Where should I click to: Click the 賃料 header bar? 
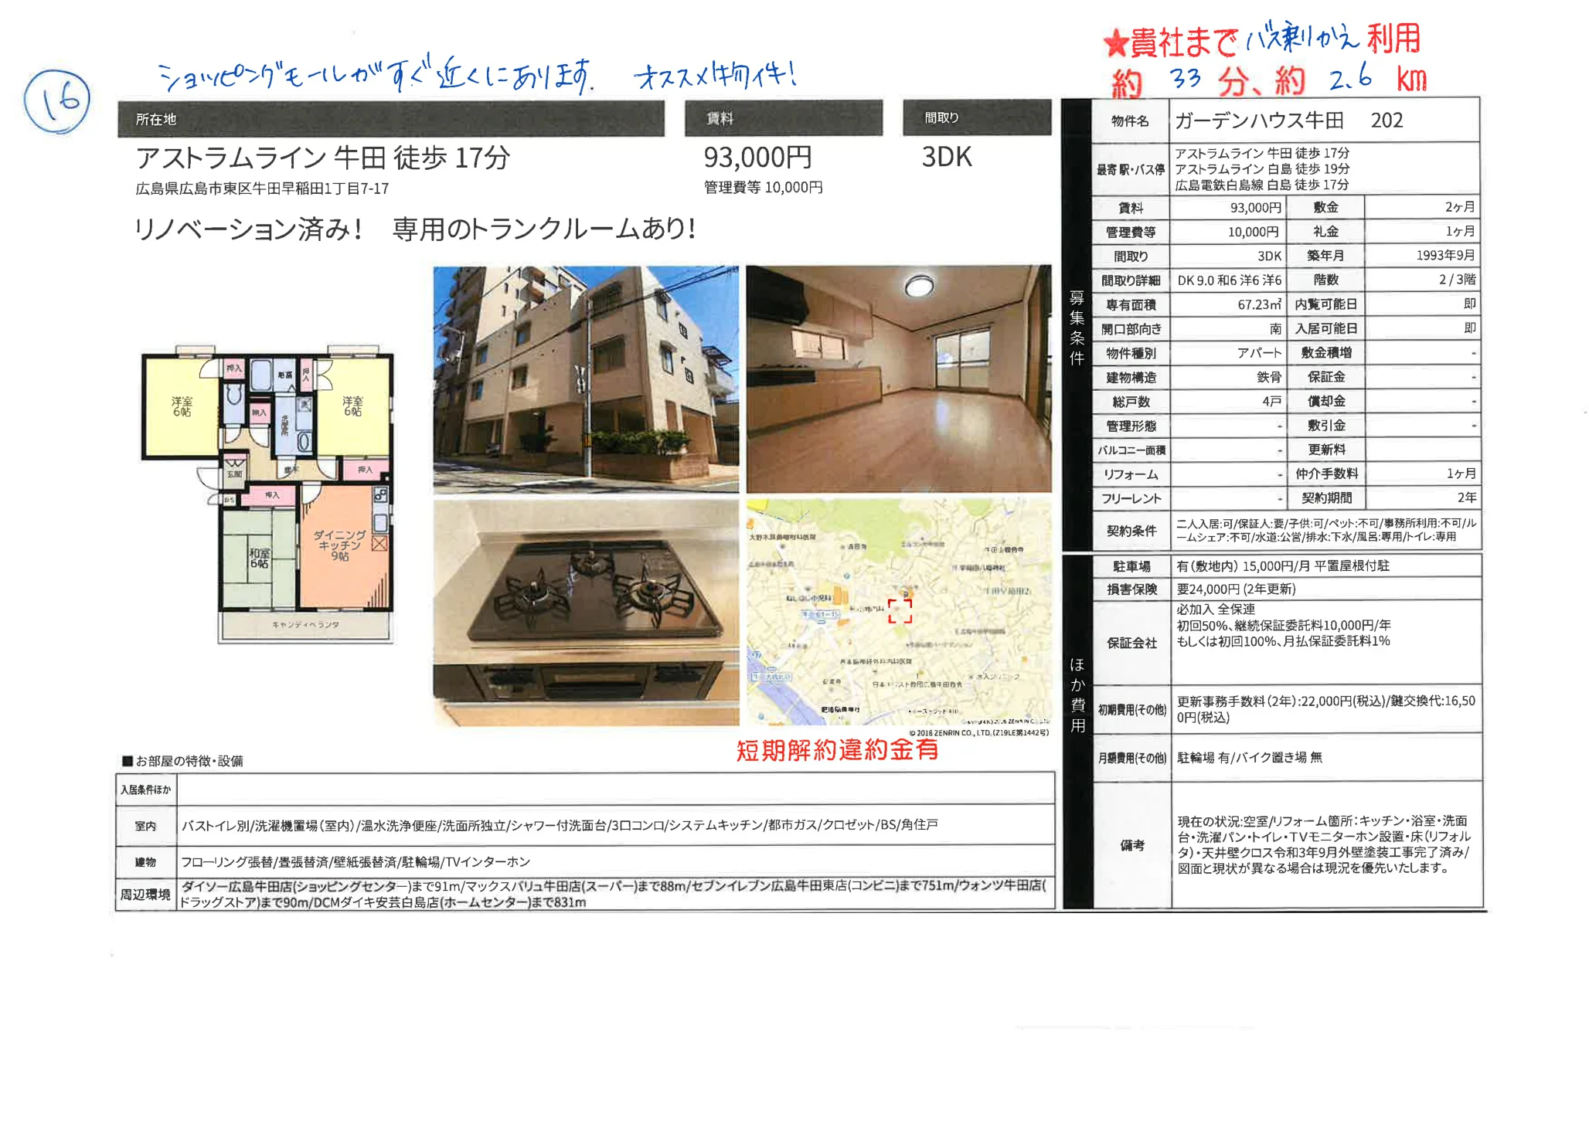(x=784, y=118)
